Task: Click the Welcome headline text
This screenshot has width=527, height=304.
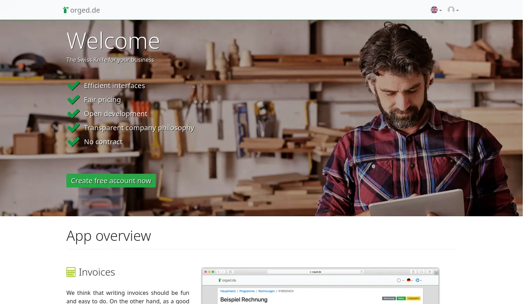Action: click(x=113, y=41)
